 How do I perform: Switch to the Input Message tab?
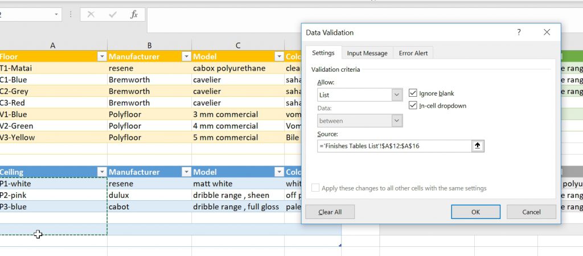tap(367, 53)
